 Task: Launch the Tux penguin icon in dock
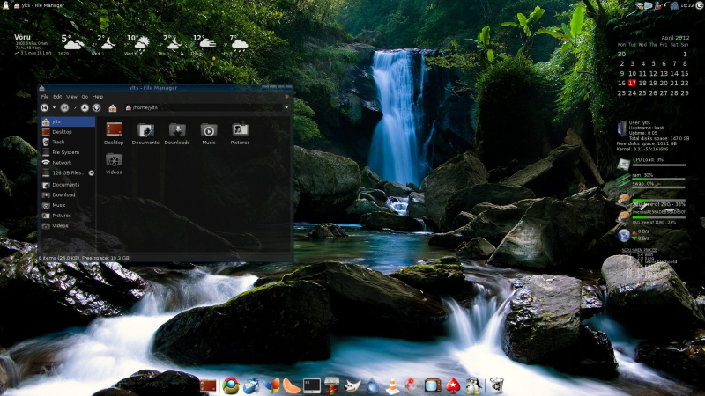point(473,385)
